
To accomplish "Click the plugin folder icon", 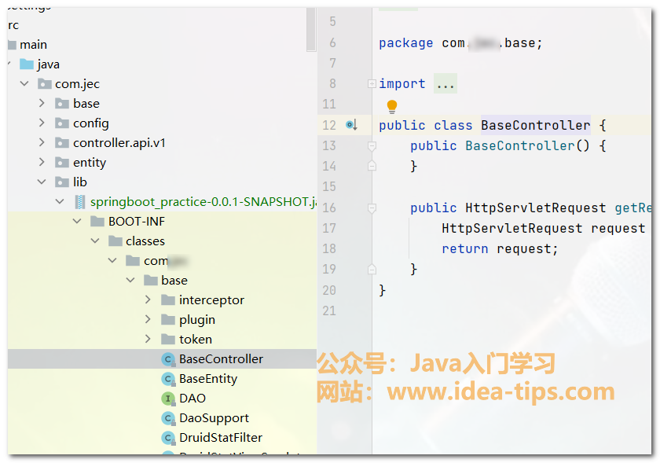I will [168, 319].
